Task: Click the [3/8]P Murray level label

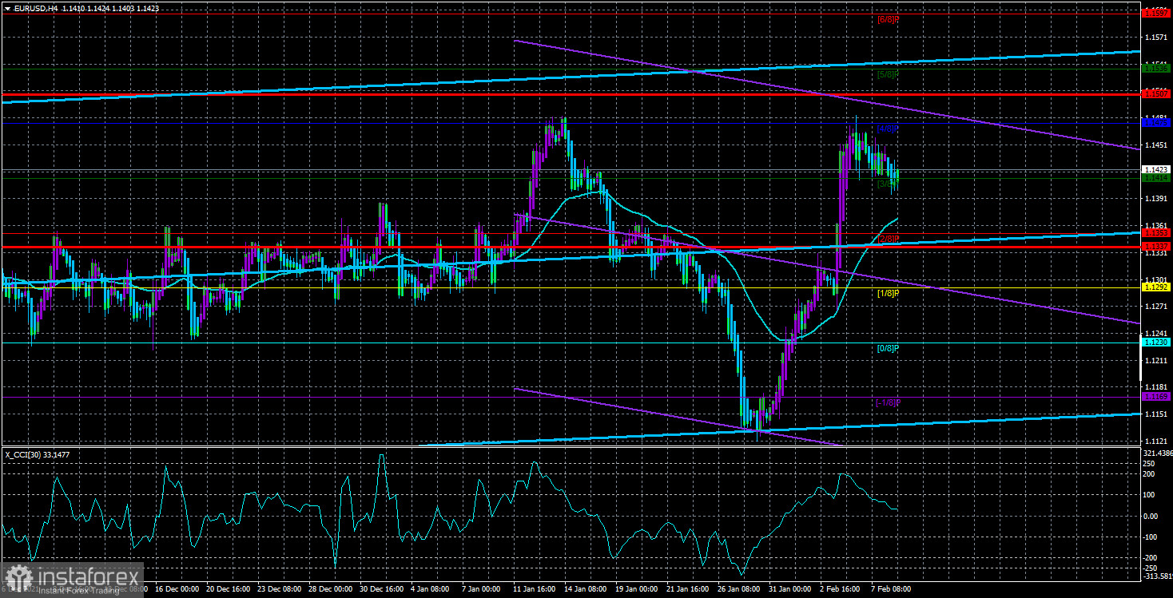Action: pyautogui.click(x=889, y=184)
